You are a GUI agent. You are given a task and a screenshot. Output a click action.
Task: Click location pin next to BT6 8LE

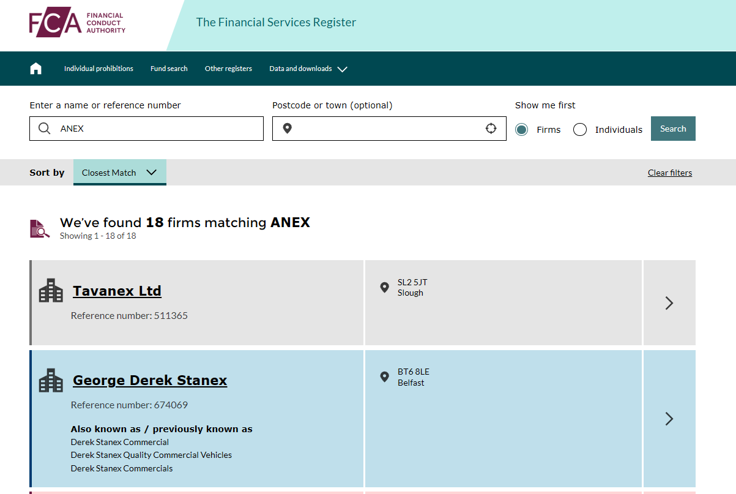384,376
